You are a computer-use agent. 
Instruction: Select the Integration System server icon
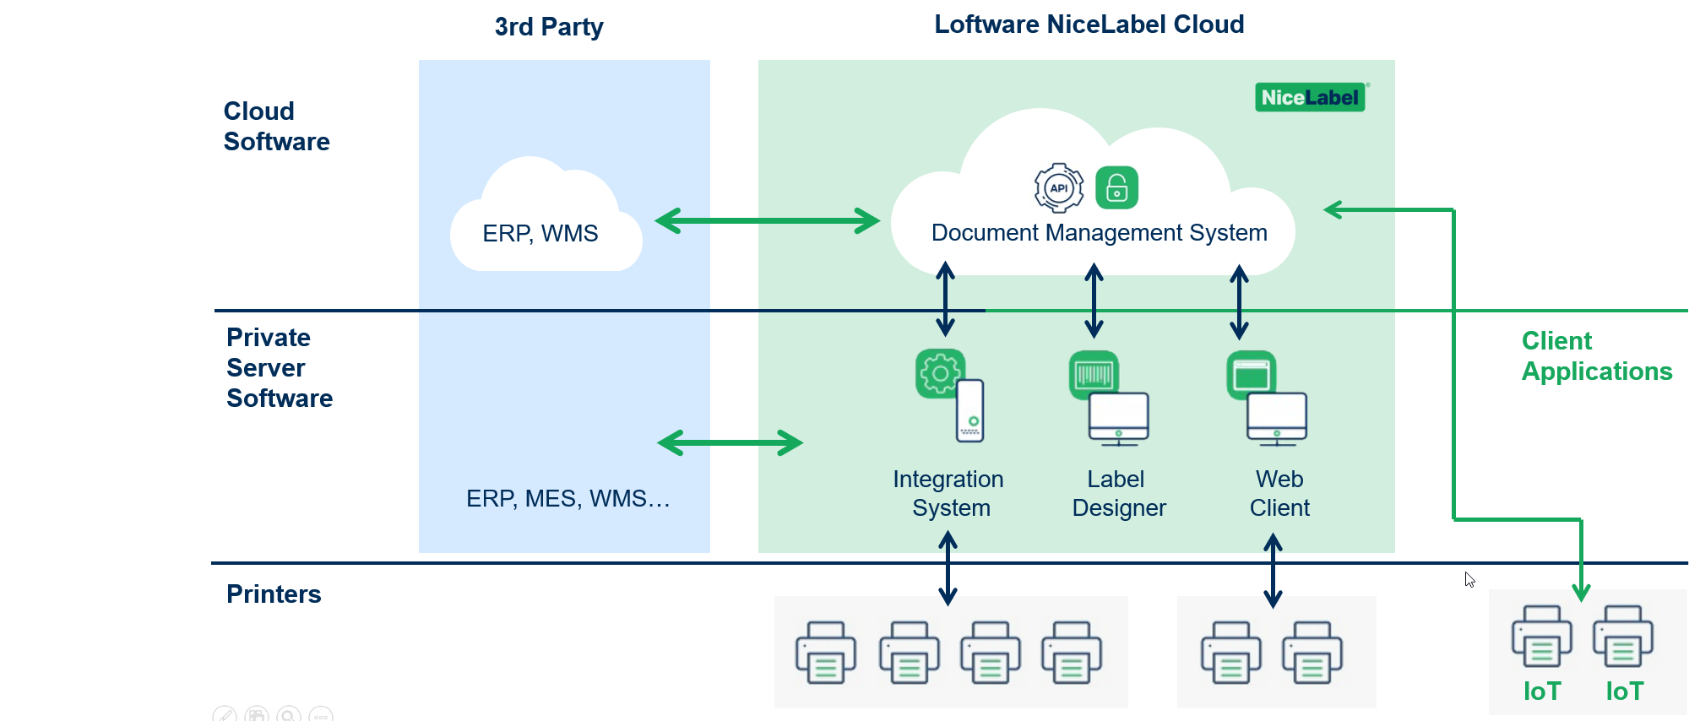[x=951, y=395]
